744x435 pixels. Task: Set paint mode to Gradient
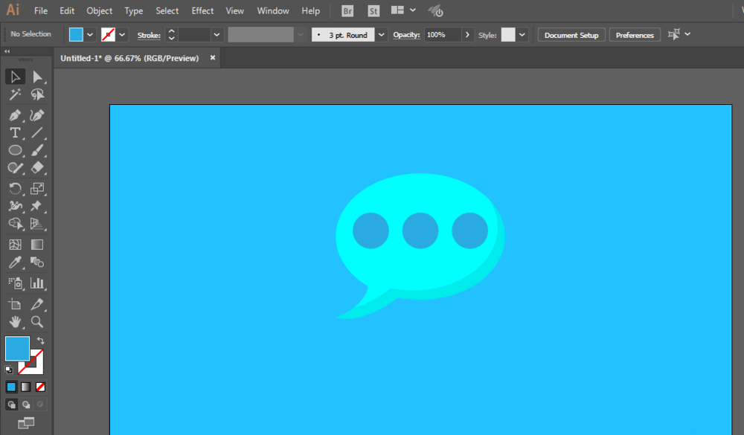(26, 387)
